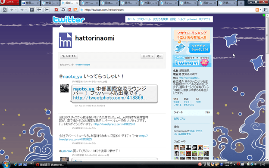Click the orange RSS icon left of address
This screenshot has width=269, height=168.
pyautogui.click(x=75, y=10)
